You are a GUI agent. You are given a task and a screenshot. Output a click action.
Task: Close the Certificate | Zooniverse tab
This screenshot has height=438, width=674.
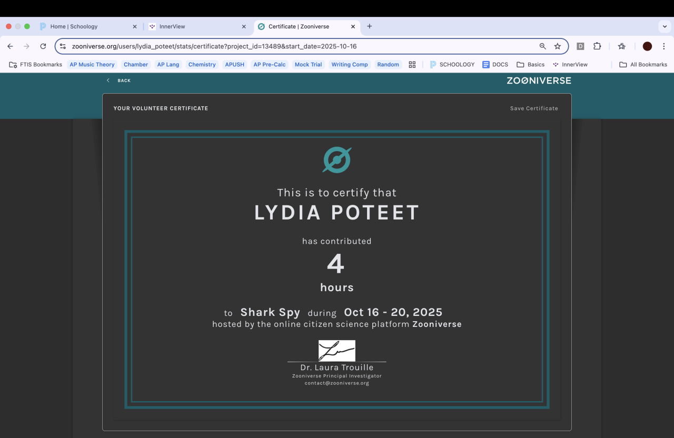point(353,26)
